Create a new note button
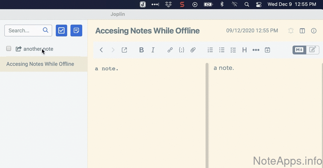The height and width of the screenshot is (168, 323). 76,31
